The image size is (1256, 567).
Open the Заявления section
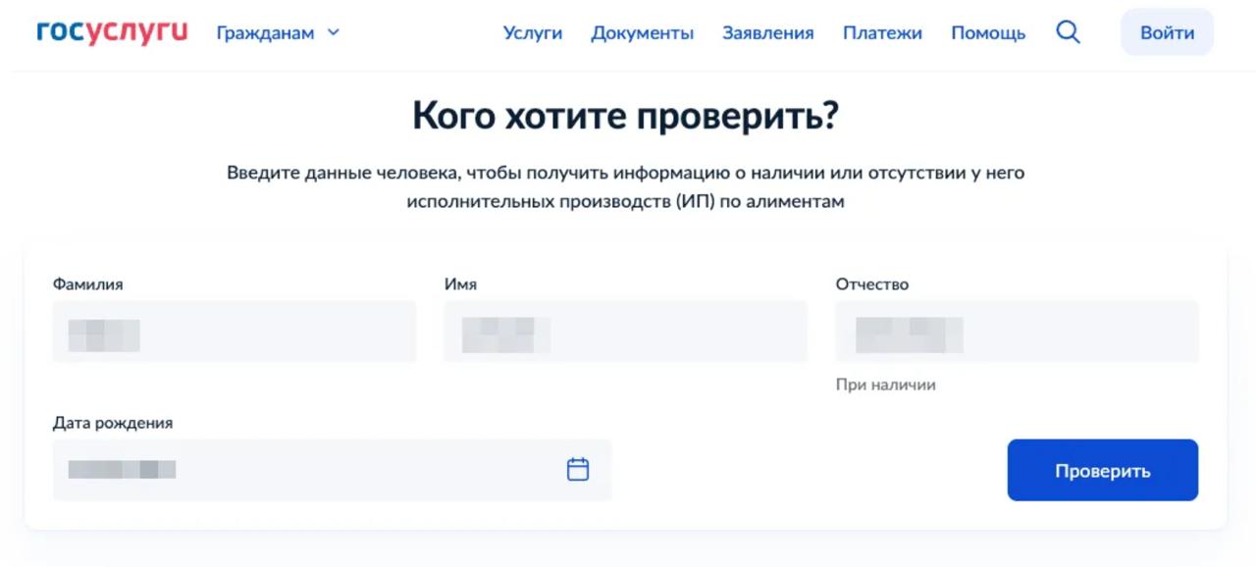(x=767, y=32)
